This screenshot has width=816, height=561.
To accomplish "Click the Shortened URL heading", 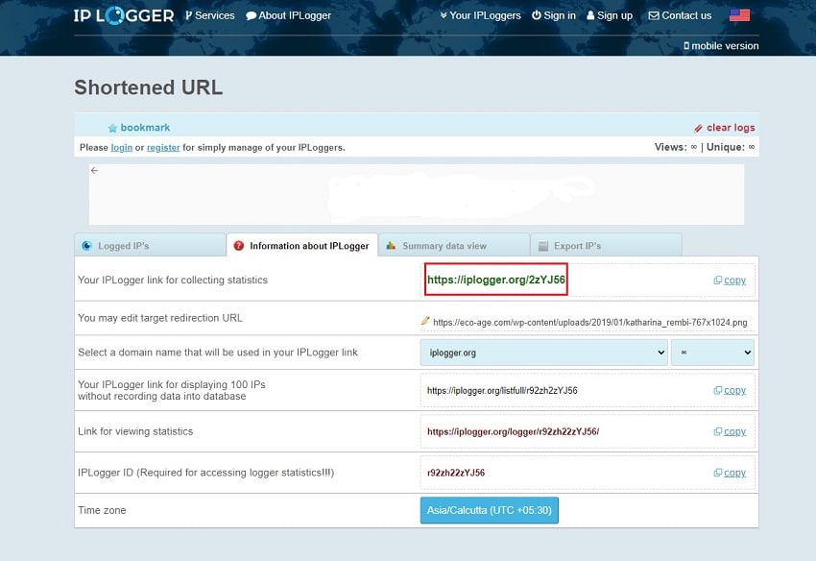I will [148, 87].
